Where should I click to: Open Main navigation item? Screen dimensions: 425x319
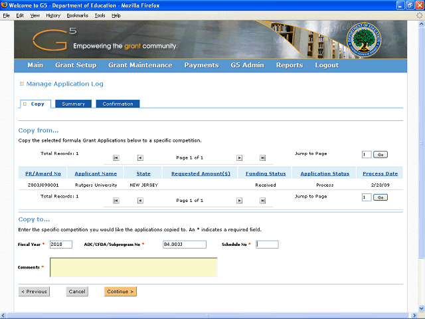pyautogui.click(x=35, y=65)
